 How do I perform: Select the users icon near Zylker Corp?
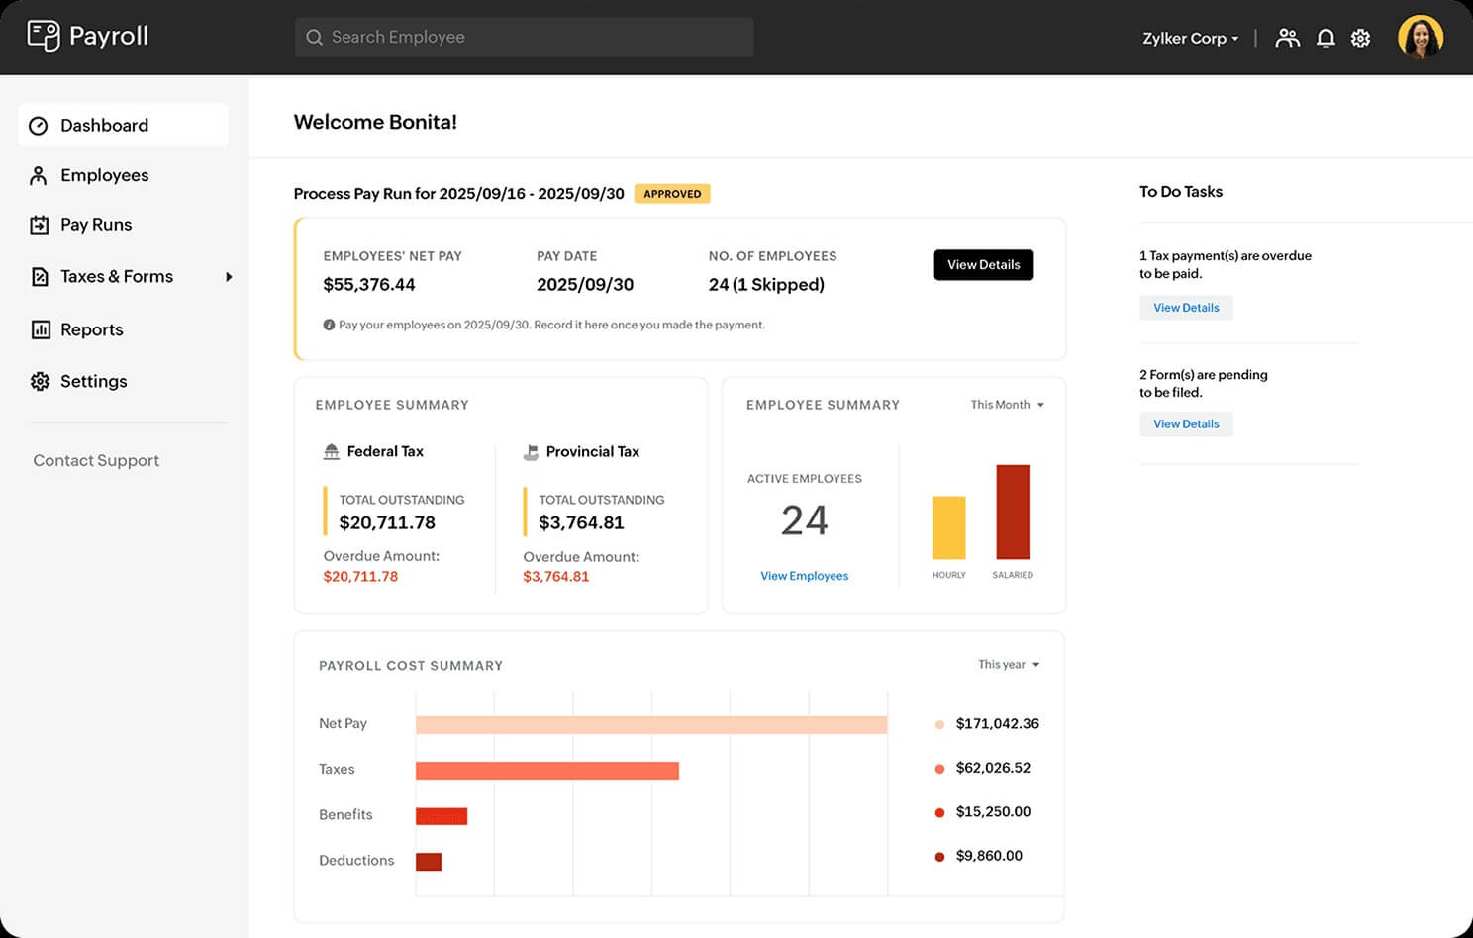tap(1288, 38)
